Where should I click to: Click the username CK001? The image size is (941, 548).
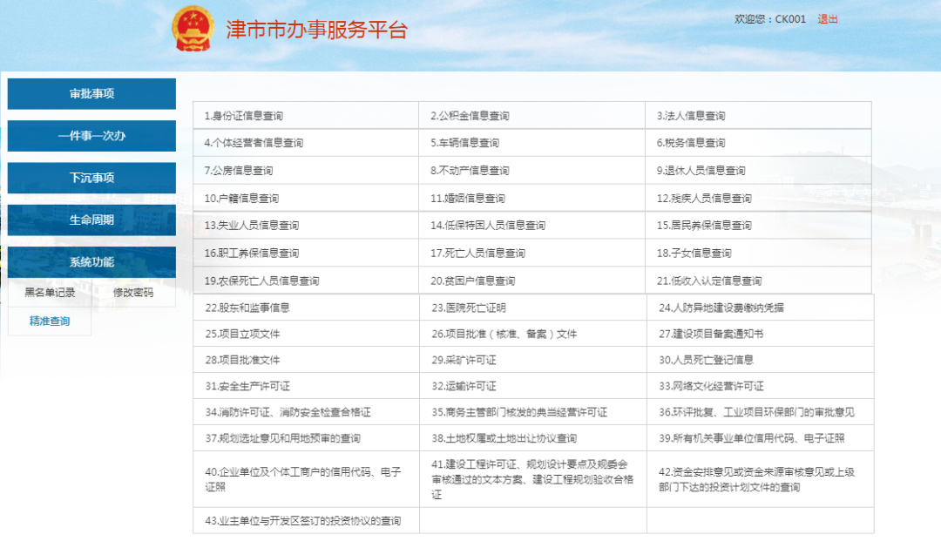(790, 19)
